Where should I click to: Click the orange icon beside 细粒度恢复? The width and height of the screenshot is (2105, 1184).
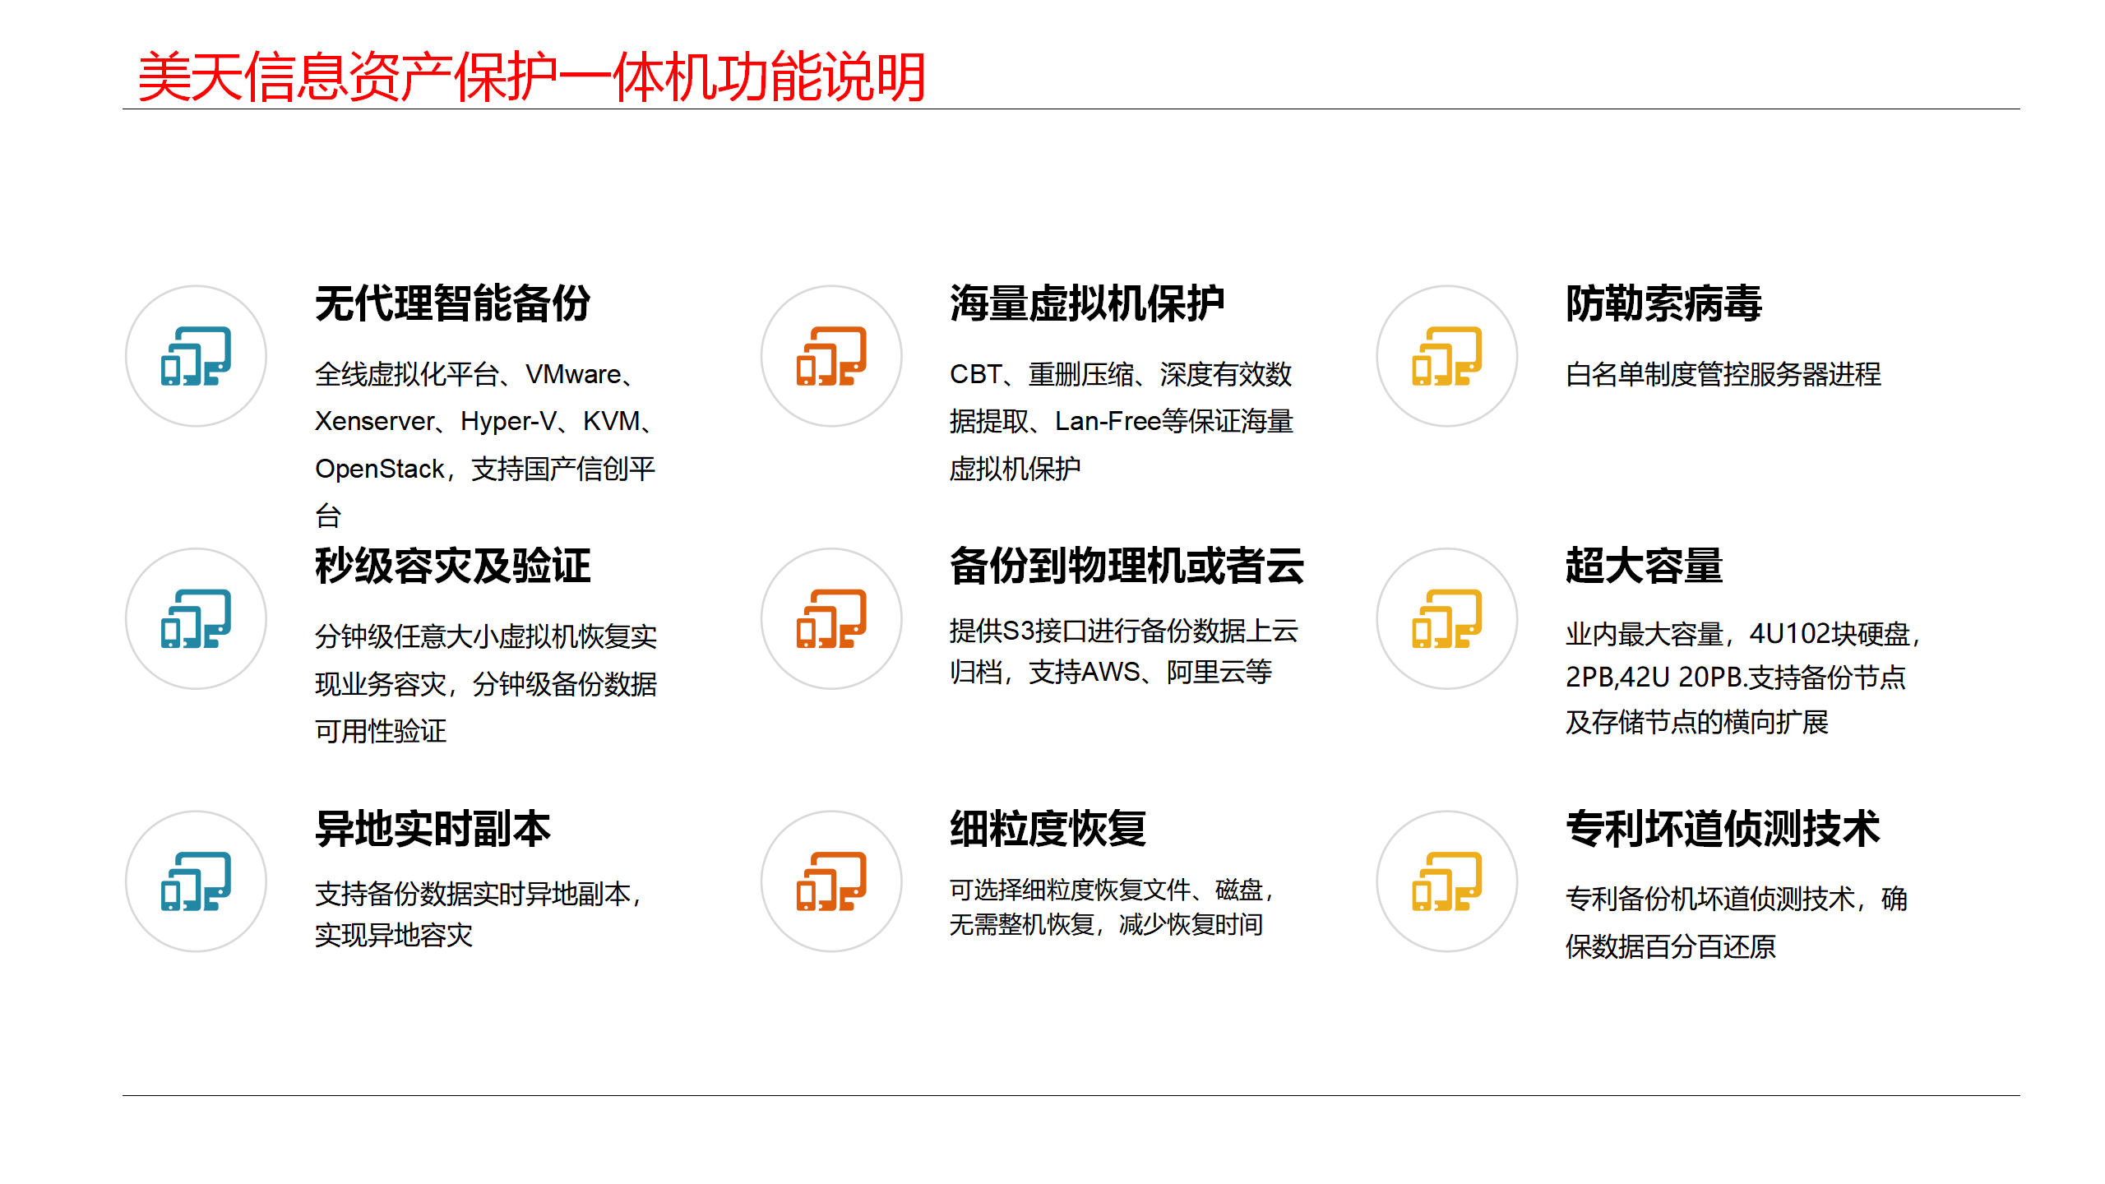[831, 881]
